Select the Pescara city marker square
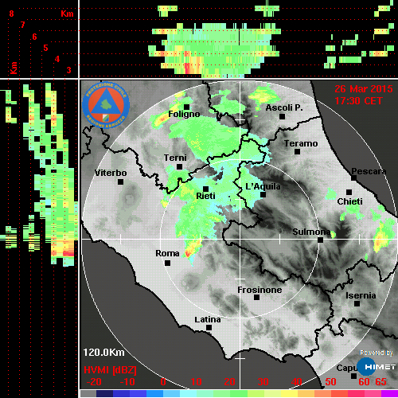 (354, 178)
